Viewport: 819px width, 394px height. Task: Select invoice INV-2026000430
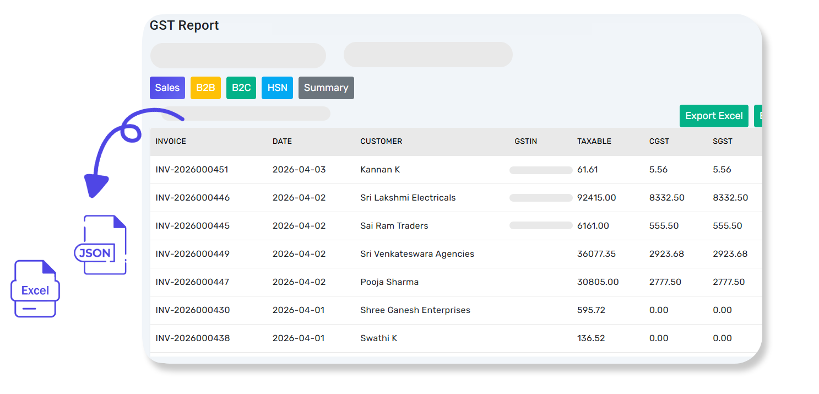[x=192, y=310]
